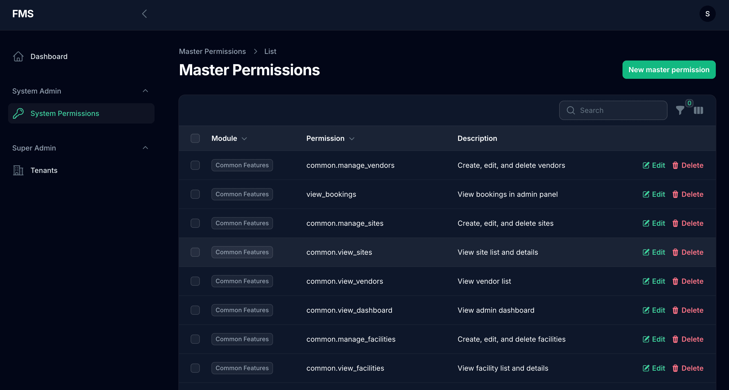Check the select-all header checkbox
This screenshot has width=729, height=390.
pyautogui.click(x=195, y=138)
